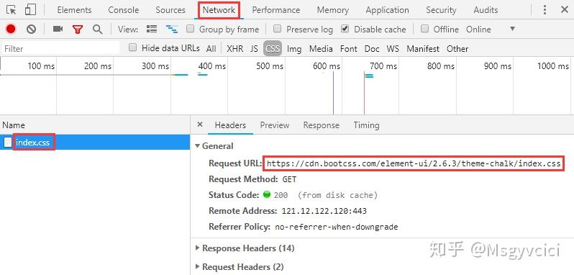Open the Online throttling dropdown
This screenshot has height=275, width=574.
(x=491, y=29)
